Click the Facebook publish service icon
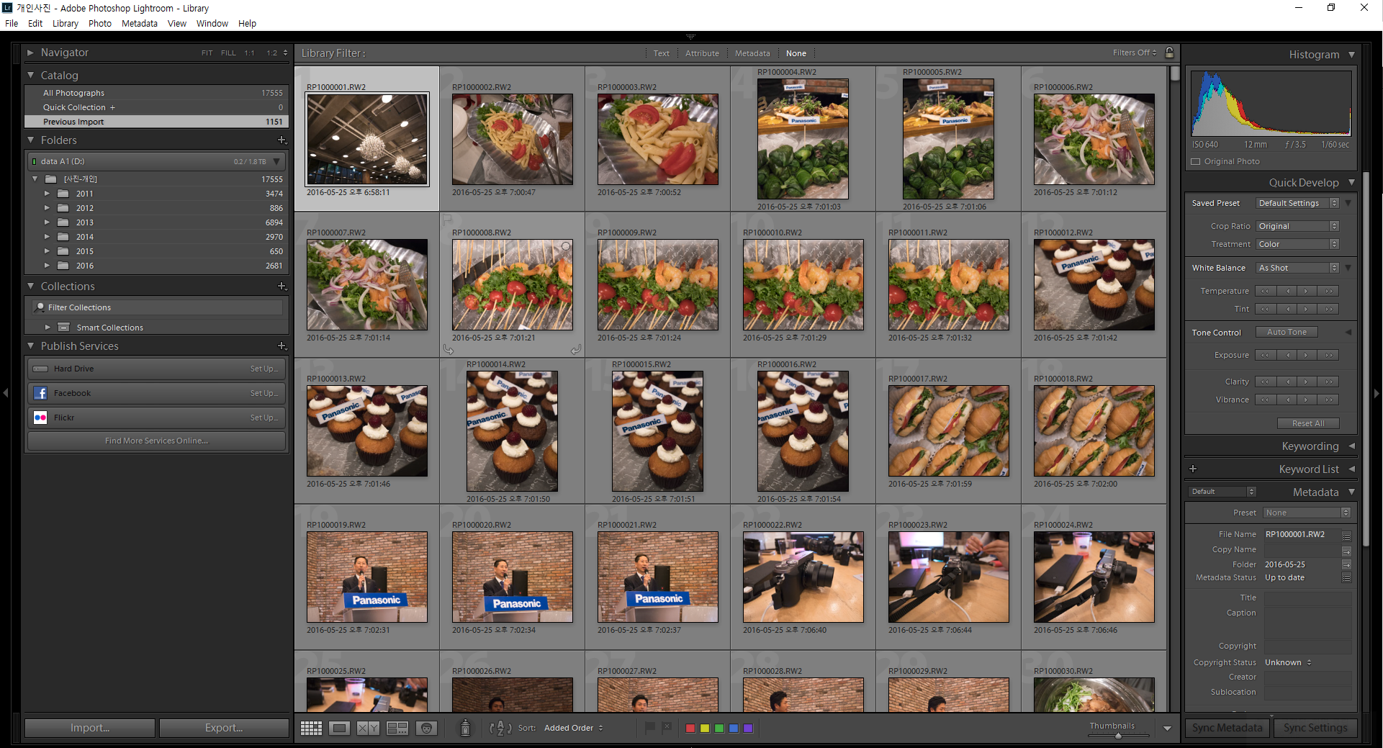 click(x=40, y=393)
